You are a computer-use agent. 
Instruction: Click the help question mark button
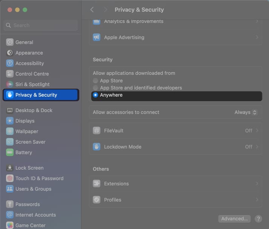[x=258, y=218]
